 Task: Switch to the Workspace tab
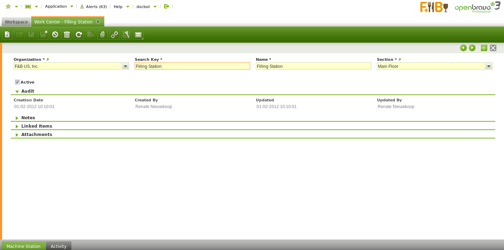click(16, 22)
